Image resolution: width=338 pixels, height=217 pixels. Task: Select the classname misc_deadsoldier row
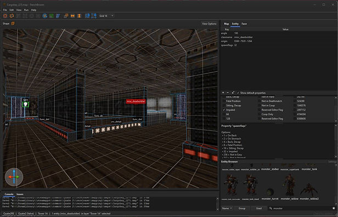pos(279,37)
